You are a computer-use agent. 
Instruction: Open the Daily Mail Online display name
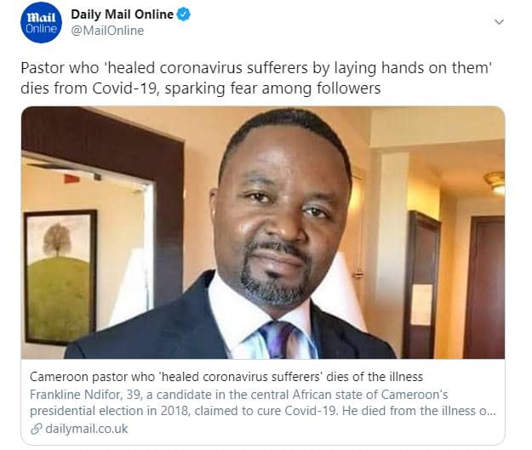tap(122, 14)
